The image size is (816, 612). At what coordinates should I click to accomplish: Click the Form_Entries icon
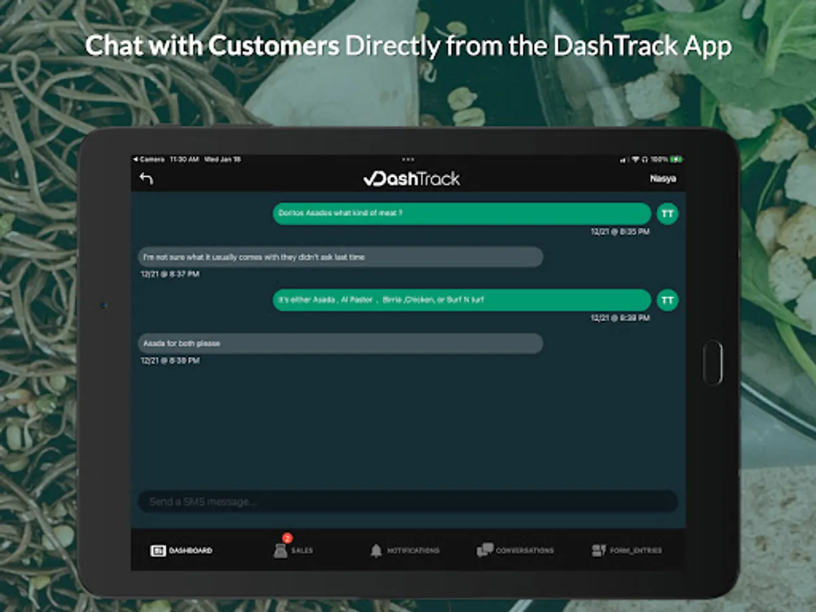tap(598, 550)
